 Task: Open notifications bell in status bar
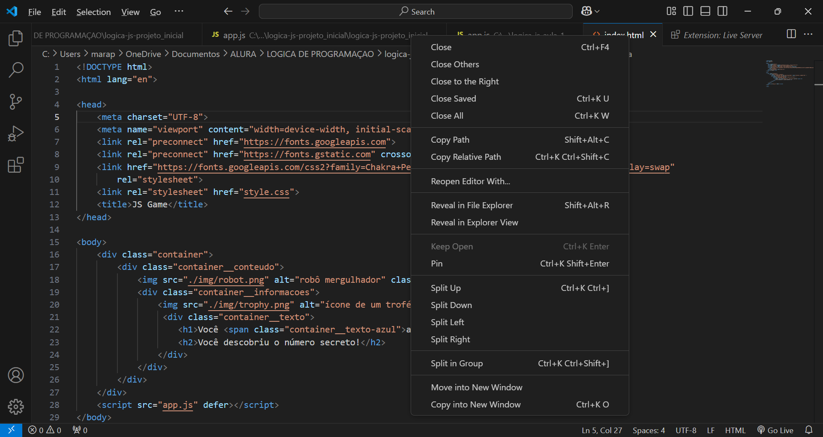pyautogui.click(x=809, y=430)
